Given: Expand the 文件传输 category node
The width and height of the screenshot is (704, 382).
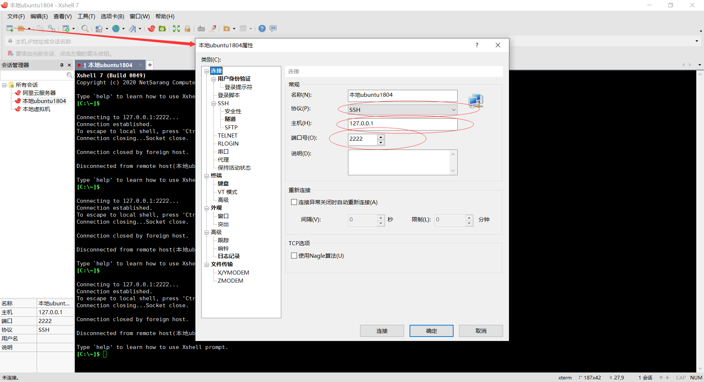Looking at the screenshot, I should (x=207, y=264).
